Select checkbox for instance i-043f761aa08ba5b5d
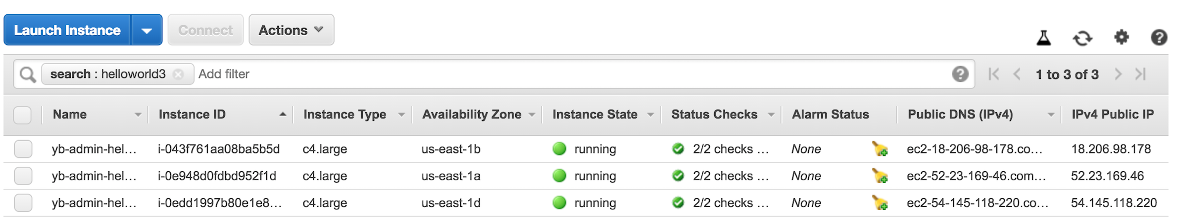1180x224 pixels. tap(23, 149)
